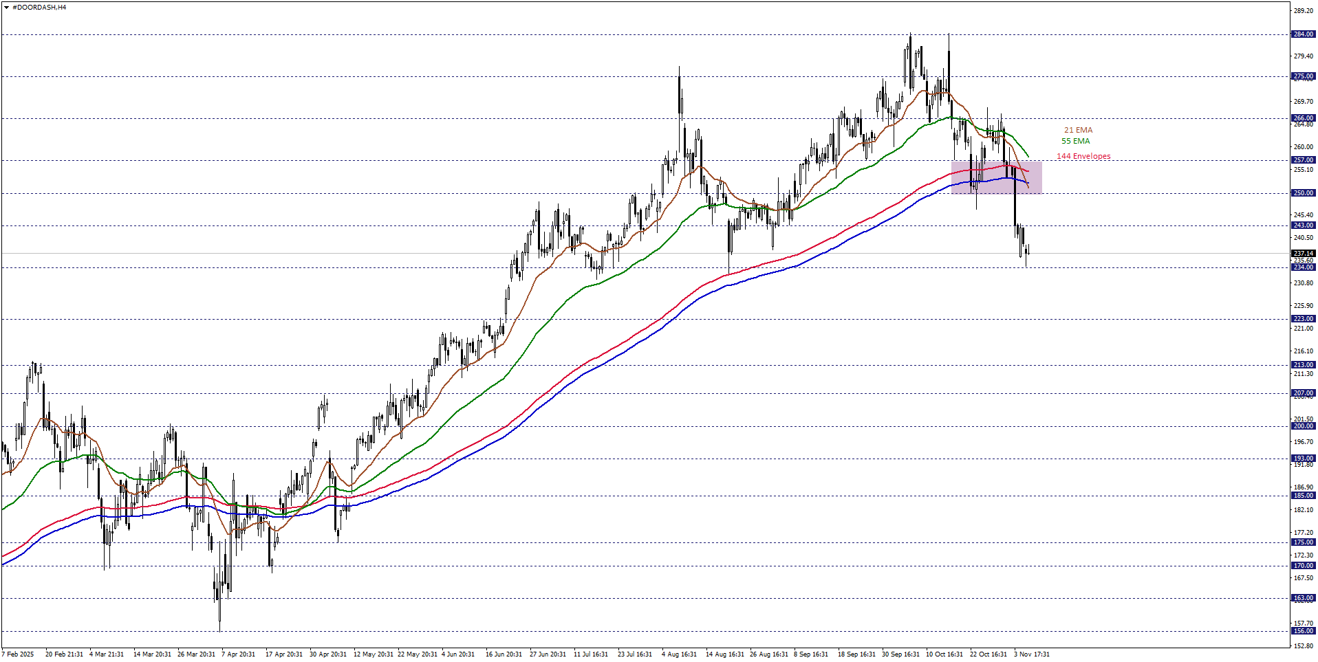Click the 3 Nov 17:31 time axis label
This screenshot has height=662, width=1318.
coord(1031,654)
